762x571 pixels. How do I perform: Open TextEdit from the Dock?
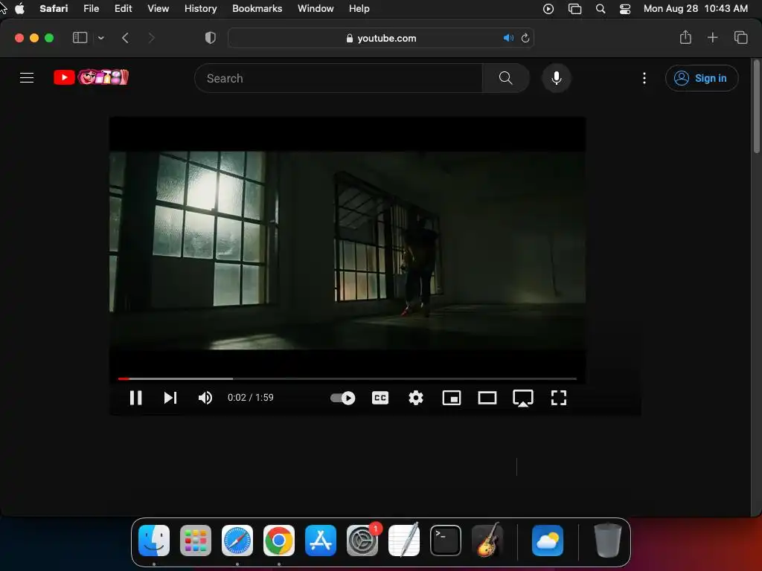[x=404, y=541]
